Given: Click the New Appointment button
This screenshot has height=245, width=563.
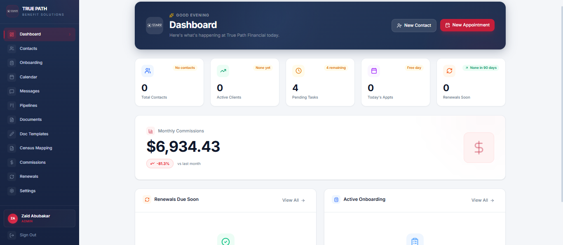Looking at the screenshot, I should tap(467, 25).
